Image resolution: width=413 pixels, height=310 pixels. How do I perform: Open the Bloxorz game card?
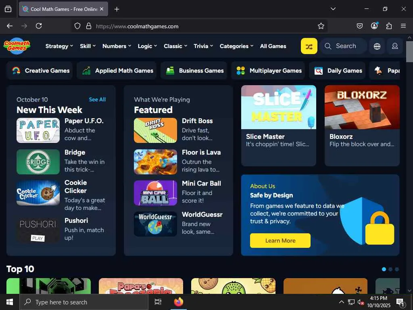362,126
